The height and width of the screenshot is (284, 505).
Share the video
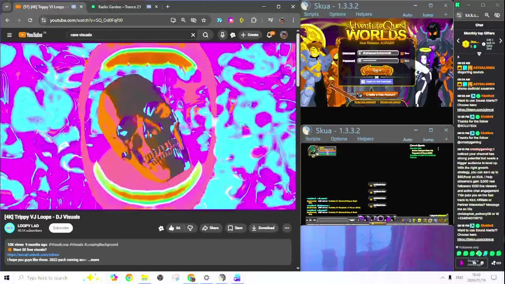click(210, 228)
